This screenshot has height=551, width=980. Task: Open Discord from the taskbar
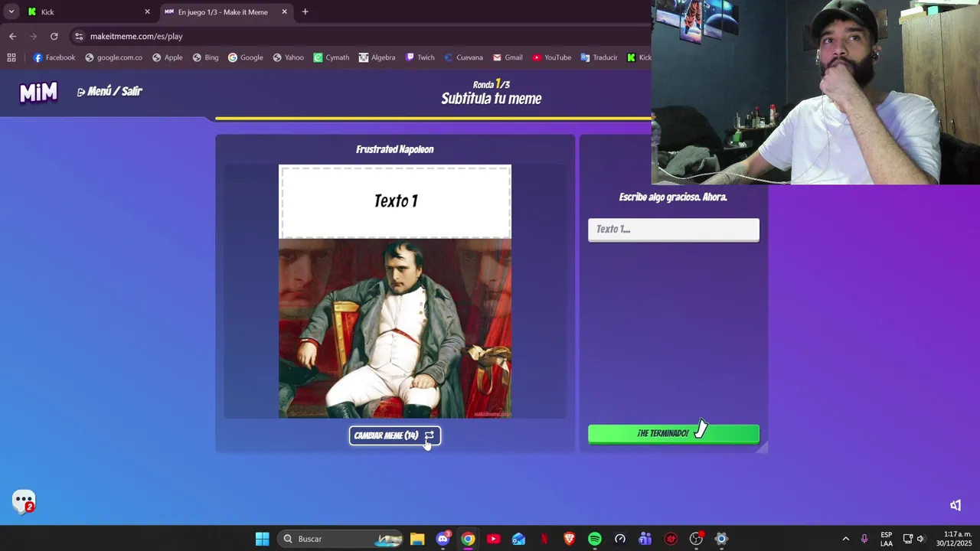point(443,539)
